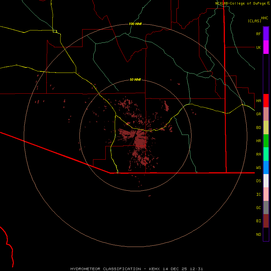Select the BD yellow legend block
Viewport: 271px width, 271px height.
click(x=266, y=128)
